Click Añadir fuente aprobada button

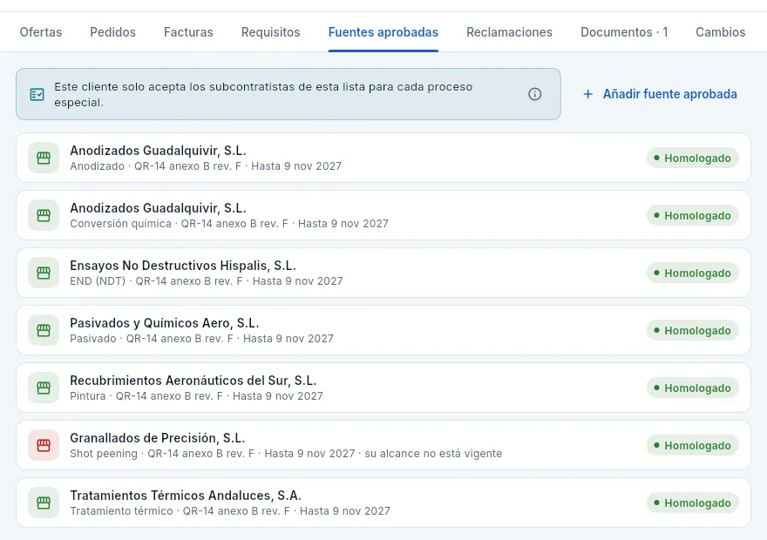click(x=660, y=94)
